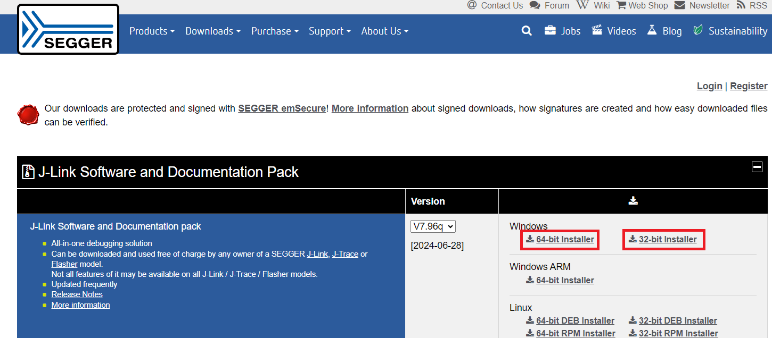772x338 pixels.
Task: Click the Sustainability leaf icon
Action: point(698,30)
